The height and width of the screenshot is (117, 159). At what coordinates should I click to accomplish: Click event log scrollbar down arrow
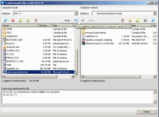pos(155,101)
